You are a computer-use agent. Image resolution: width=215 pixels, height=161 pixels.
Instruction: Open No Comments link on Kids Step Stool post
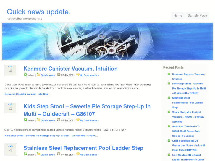point(89,121)
